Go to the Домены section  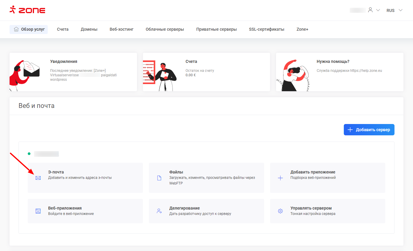(89, 30)
